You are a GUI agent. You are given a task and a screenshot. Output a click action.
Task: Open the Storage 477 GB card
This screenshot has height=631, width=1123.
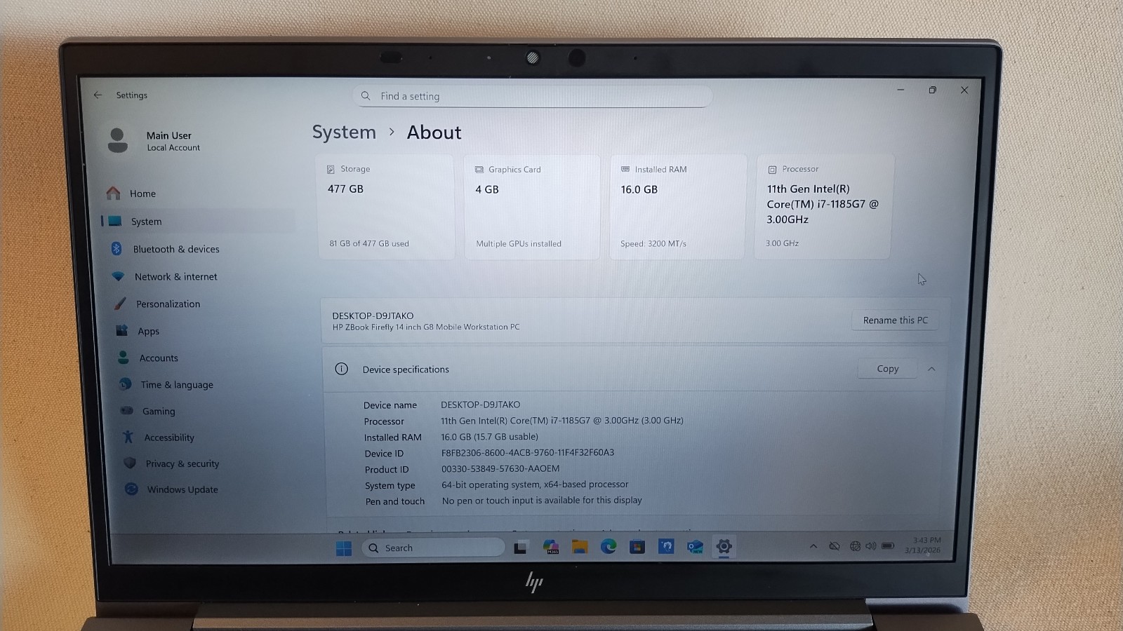tap(385, 207)
